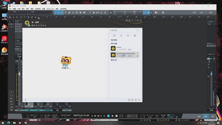Viewport: 222px width, 125px height.
Task: Select the Eraser tool in Studio One toolbar
Action: [69, 12]
